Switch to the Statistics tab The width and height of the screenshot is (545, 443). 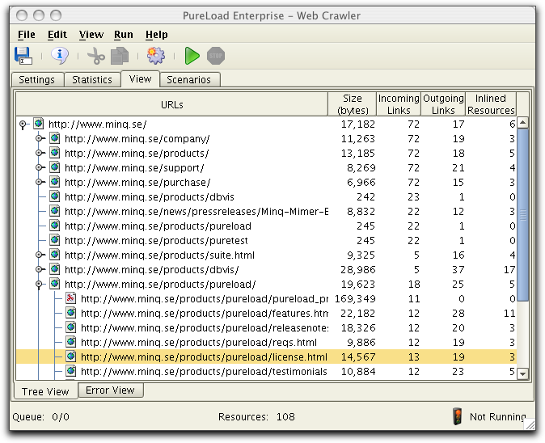click(92, 79)
